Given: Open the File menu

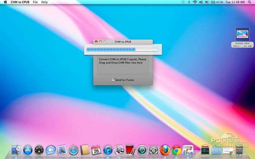Looking at the screenshot, I should pyautogui.click(x=35, y=2).
